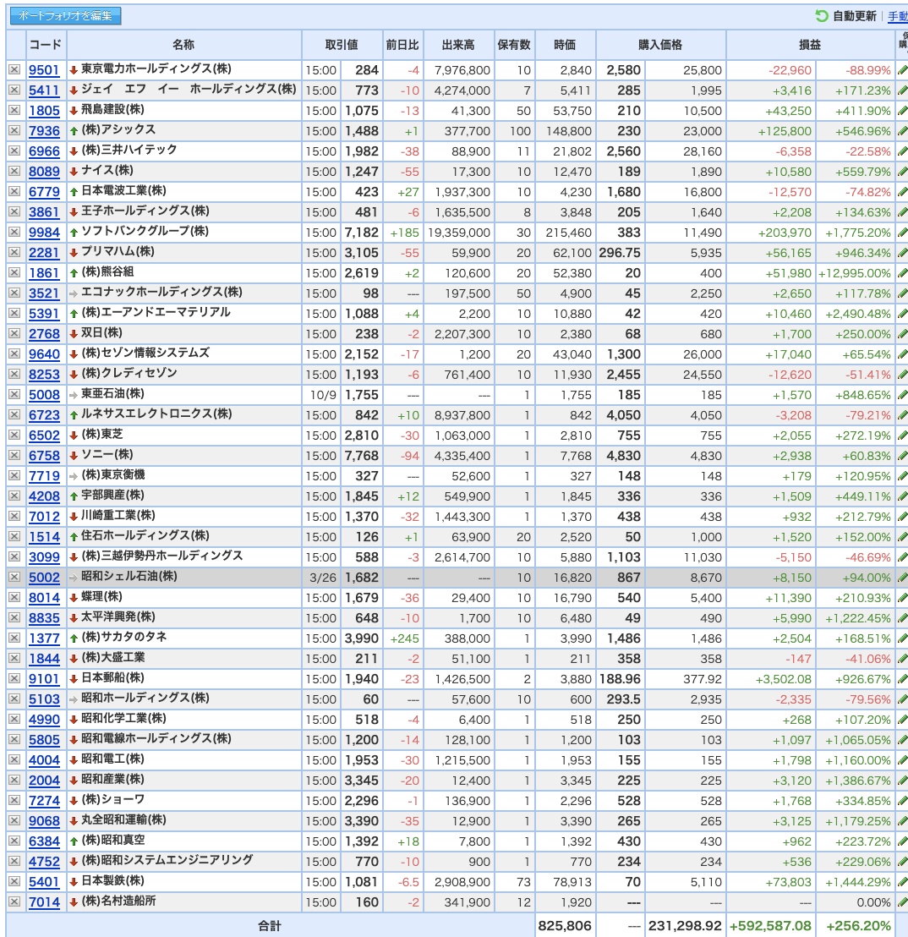Remove code 9984 ソフトバンク row X icon
This screenshot has height=937, width=908.
14,233
